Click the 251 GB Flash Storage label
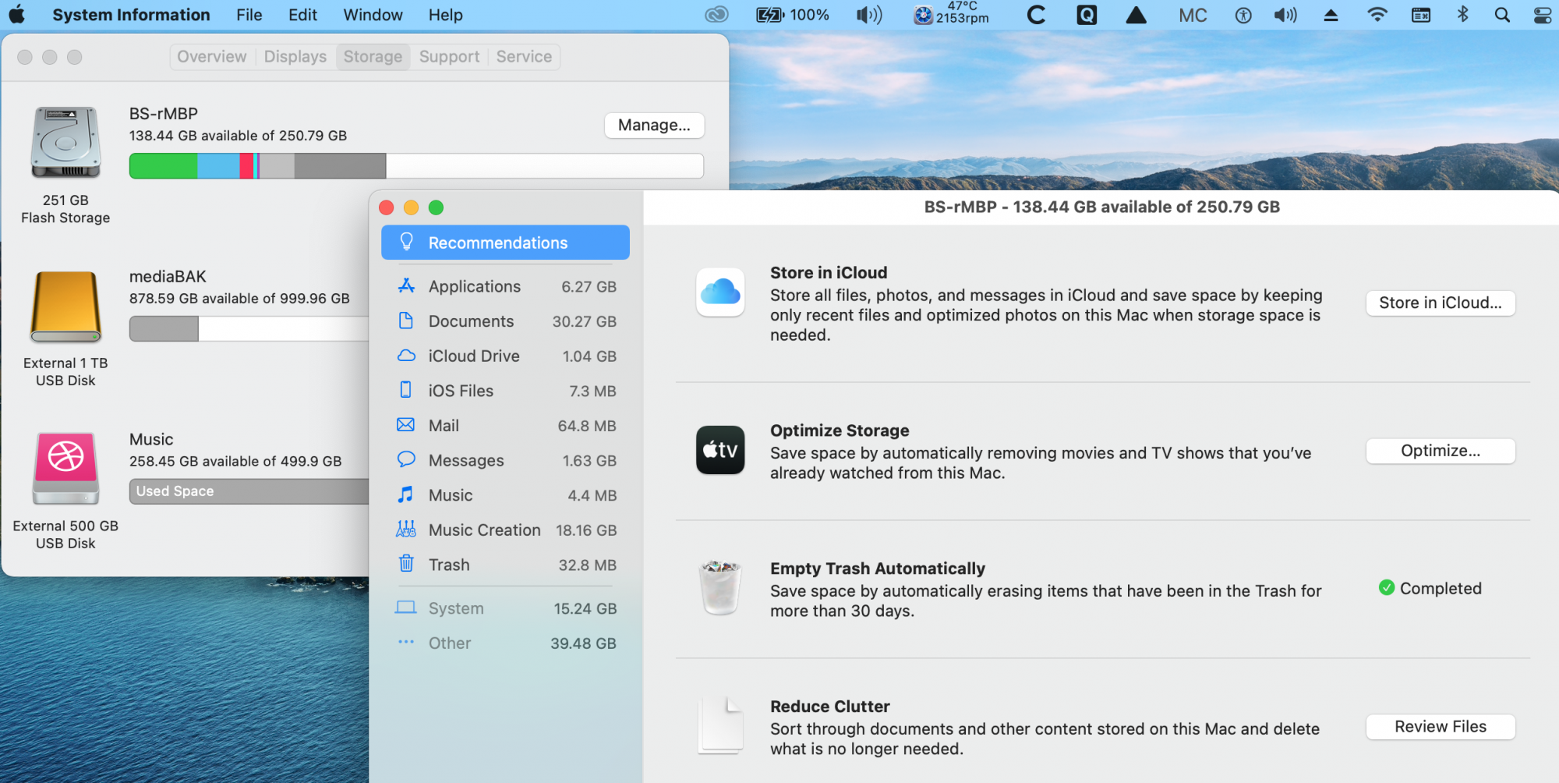Image resolution: width=1559 pixels, height=783 pixels. pyautogui.click(x=65, y=209)
